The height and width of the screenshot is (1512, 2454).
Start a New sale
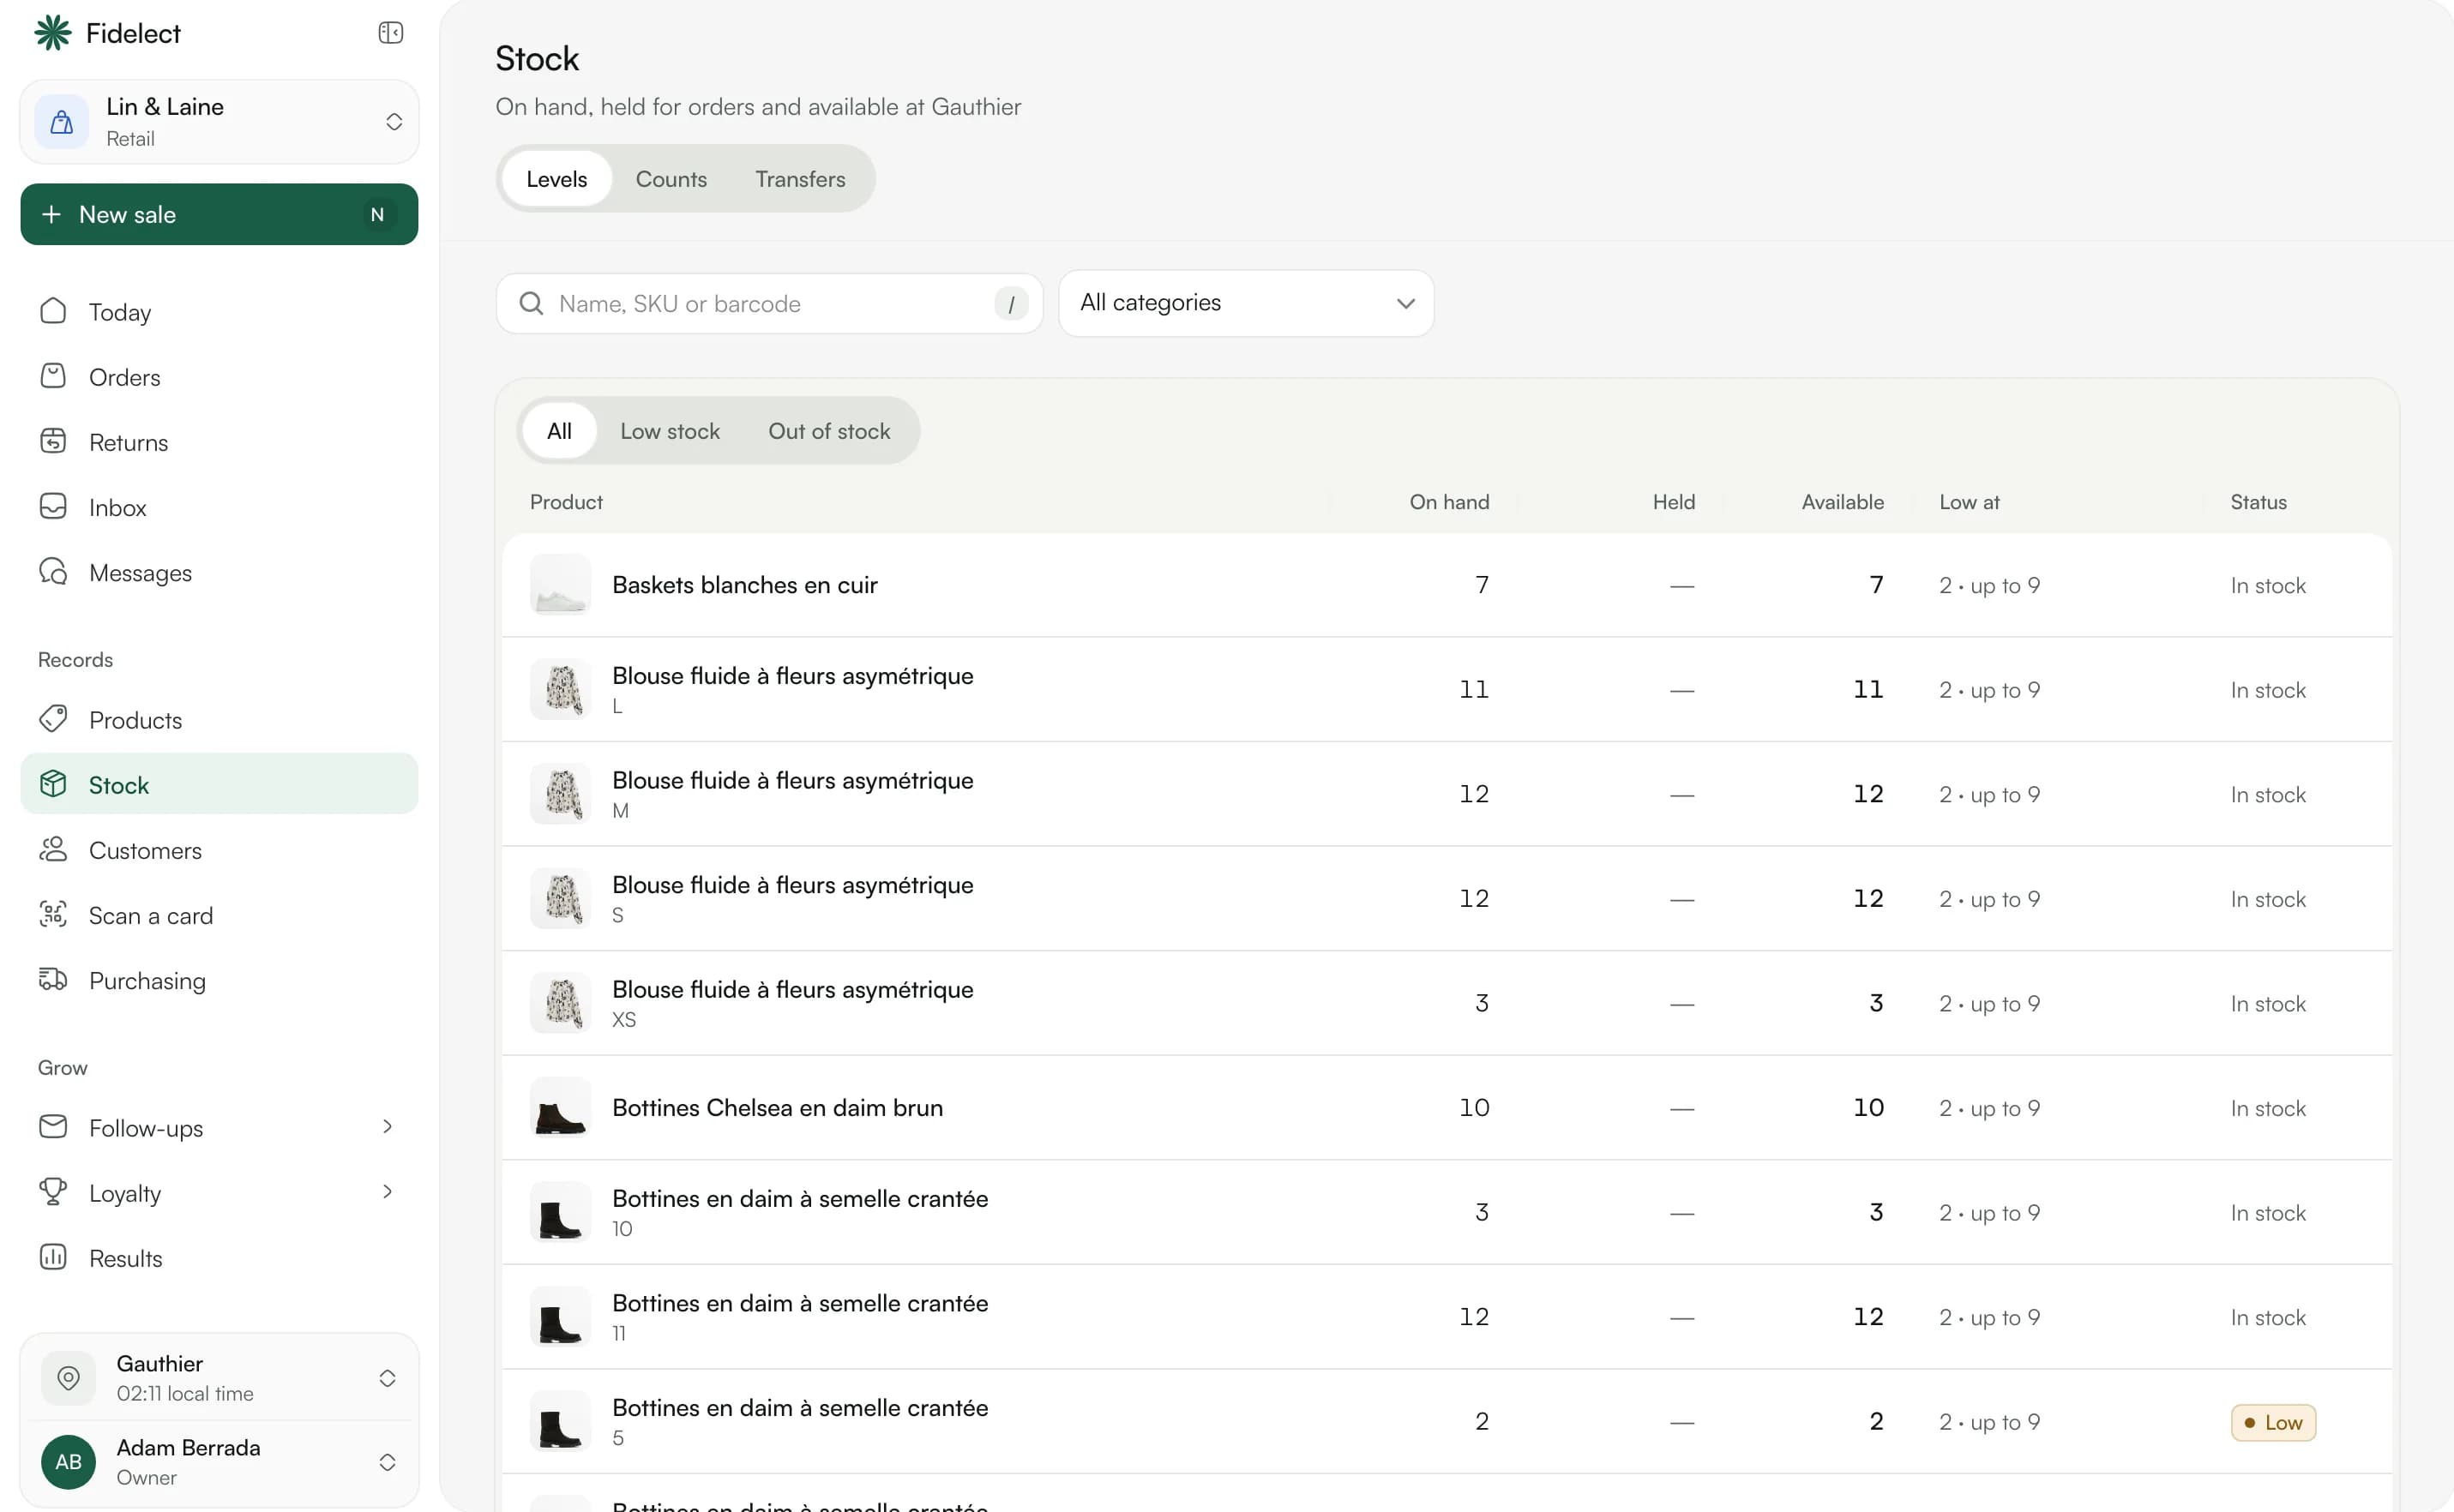coord(220,214)
